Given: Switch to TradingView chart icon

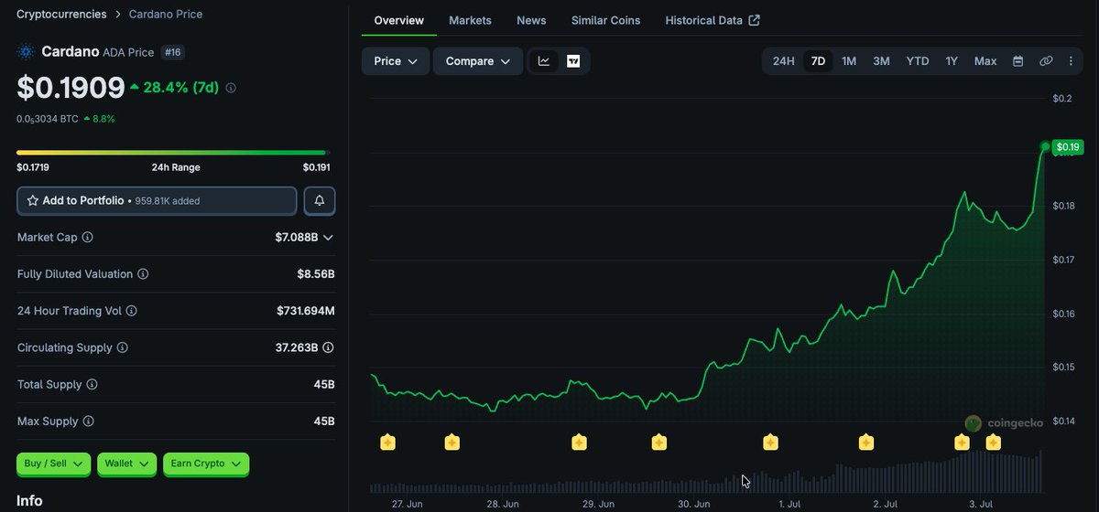Looking at the screenshot, I should [x=573, y=61].
